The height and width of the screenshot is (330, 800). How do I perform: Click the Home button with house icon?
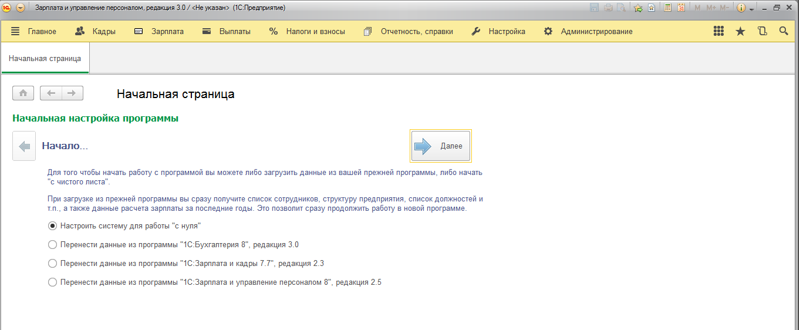pyautogui.click(x=23, y=93)
